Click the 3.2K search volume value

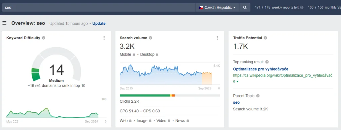point(127,46)
